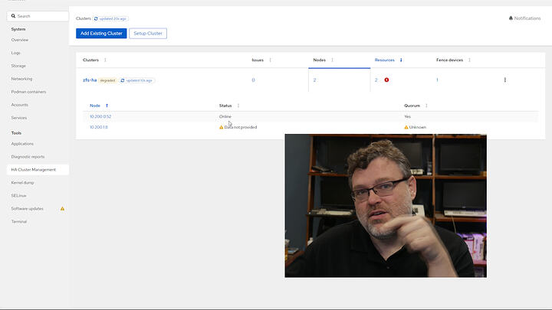Viewport: 552px width, 310px height.
Task: Sort by the Status column icon
Action: (238, 106)
